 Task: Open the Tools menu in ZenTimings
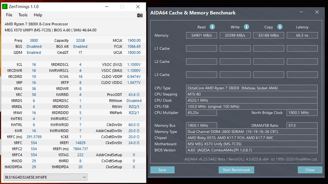point(23,15)
